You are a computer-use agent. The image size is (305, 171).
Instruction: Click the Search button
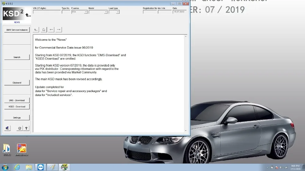pyautogui.click(x=17, y=57)
